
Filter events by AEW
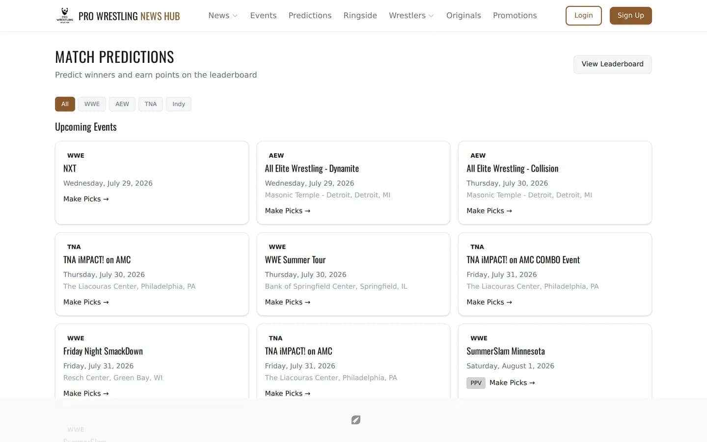pyautogui.click(x=122, y=104)
